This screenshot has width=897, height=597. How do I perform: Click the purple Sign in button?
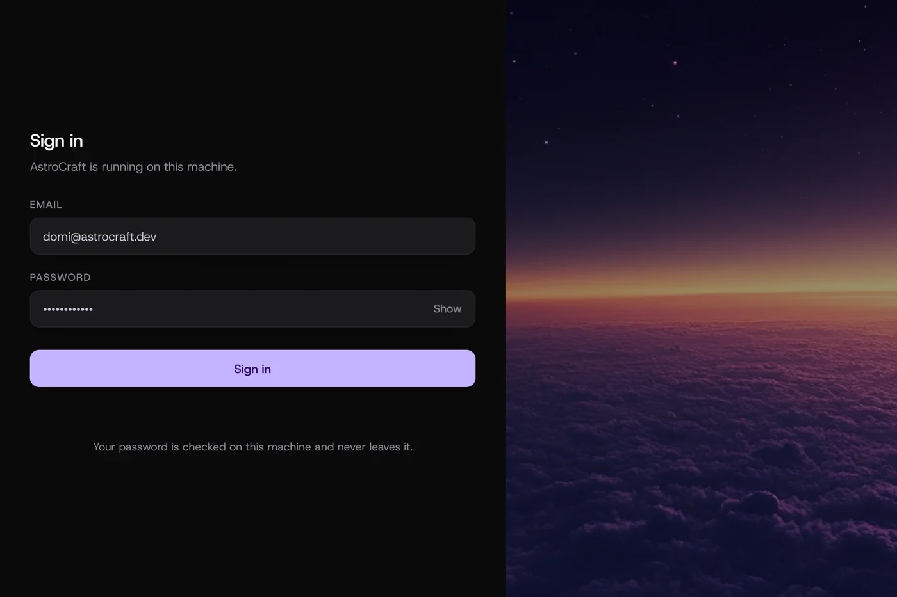point(252,369)
